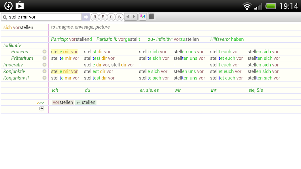This screenshot has height=169, width=301.
Task: Click the plus box expander icon
Action: click(x=42, y=109)
